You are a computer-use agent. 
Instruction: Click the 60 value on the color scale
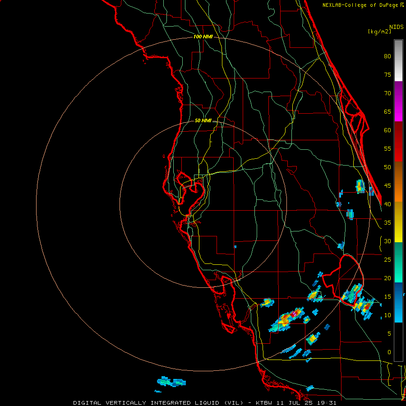(388, 130)
